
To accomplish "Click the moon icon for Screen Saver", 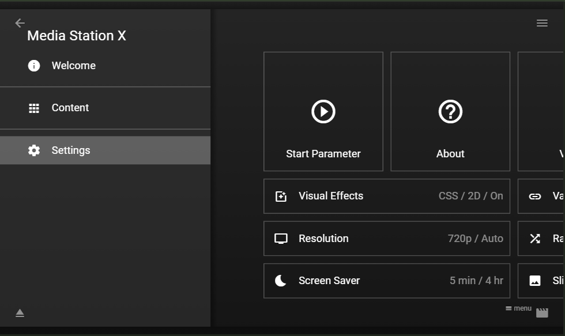I will (x=281, y=281).
